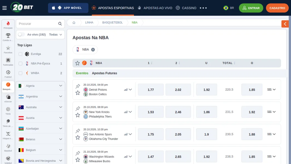
Task: Favorite the Pistons vs Celtics match star
Action: 78,93
